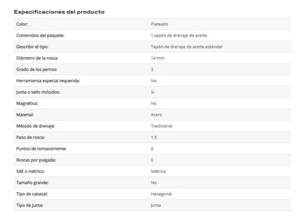Click the 'Describir el tipo:' label
Image resolution: width=305 pixels, height=221 pixels.
32,47
